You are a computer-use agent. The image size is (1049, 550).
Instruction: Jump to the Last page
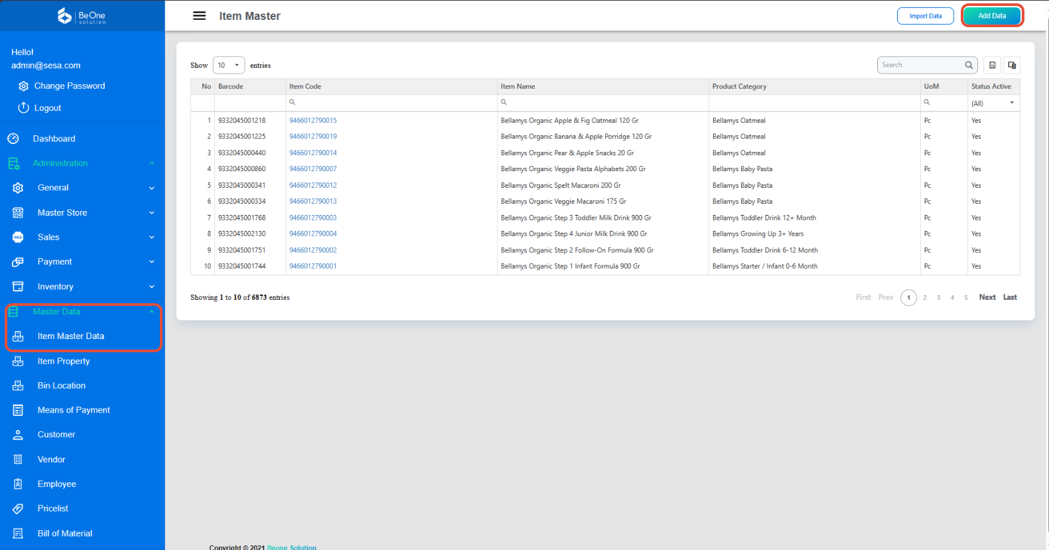click(x=1010, y=297)
